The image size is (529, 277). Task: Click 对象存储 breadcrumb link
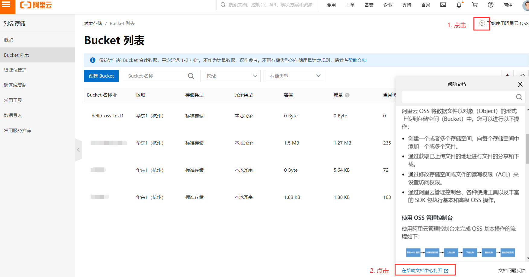pos(93,23)
